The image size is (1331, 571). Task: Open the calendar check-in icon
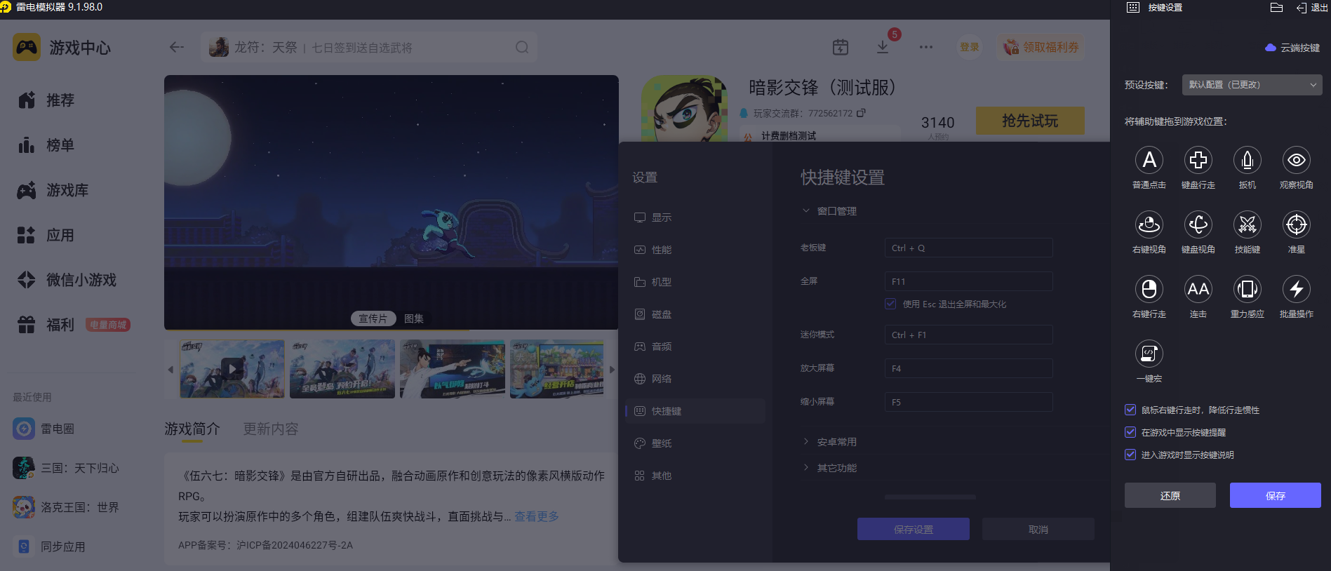pyautogui.click(x=841, y=47)
